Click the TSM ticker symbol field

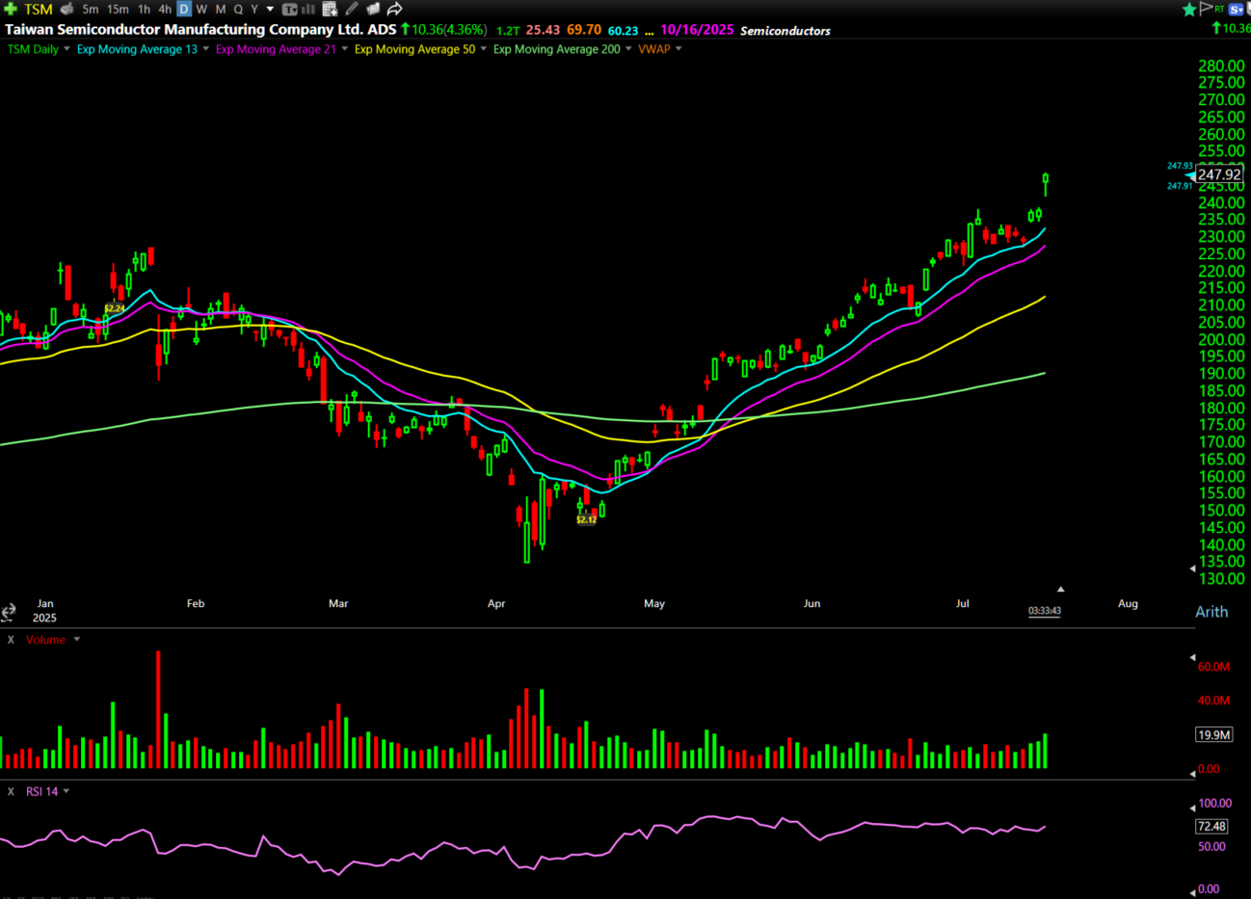(39, 9)
